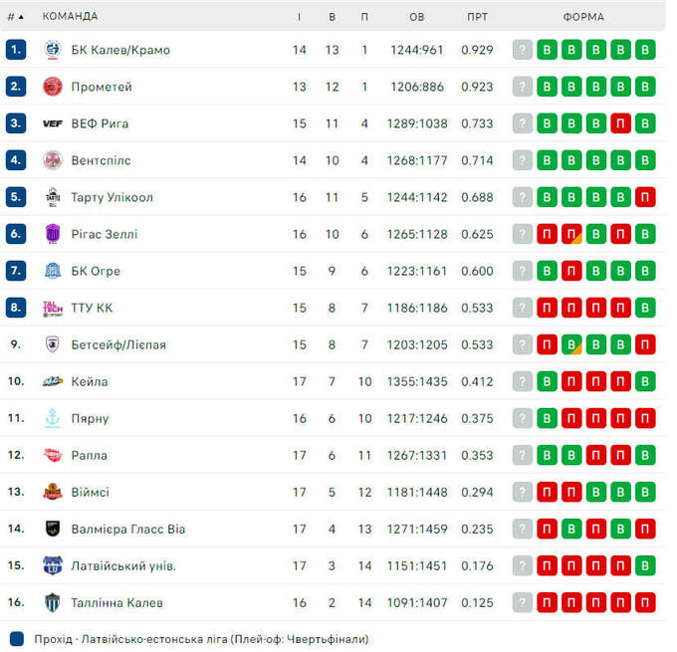Click the ТТУ КК TalTech logo

[x=53, y=308]
